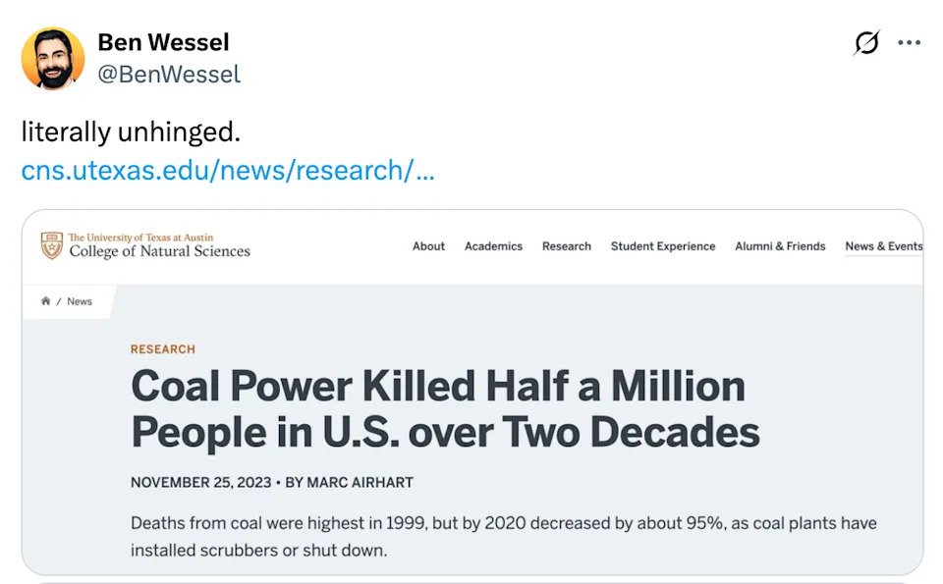Image resolution: width=943 pixels, height=584 pixels.
Task: Click the College of Natural Sciences wordmark
Action: click(160, 249)
